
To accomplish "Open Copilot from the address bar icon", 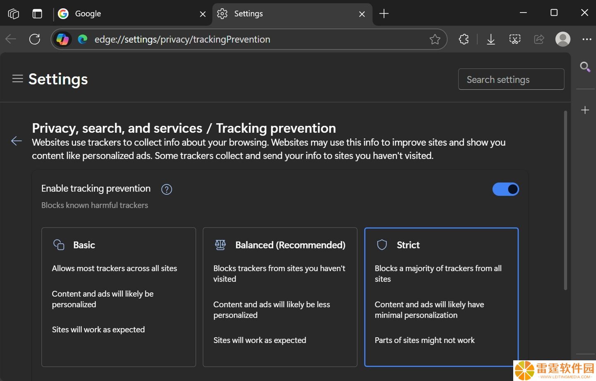I will (62, 39).
